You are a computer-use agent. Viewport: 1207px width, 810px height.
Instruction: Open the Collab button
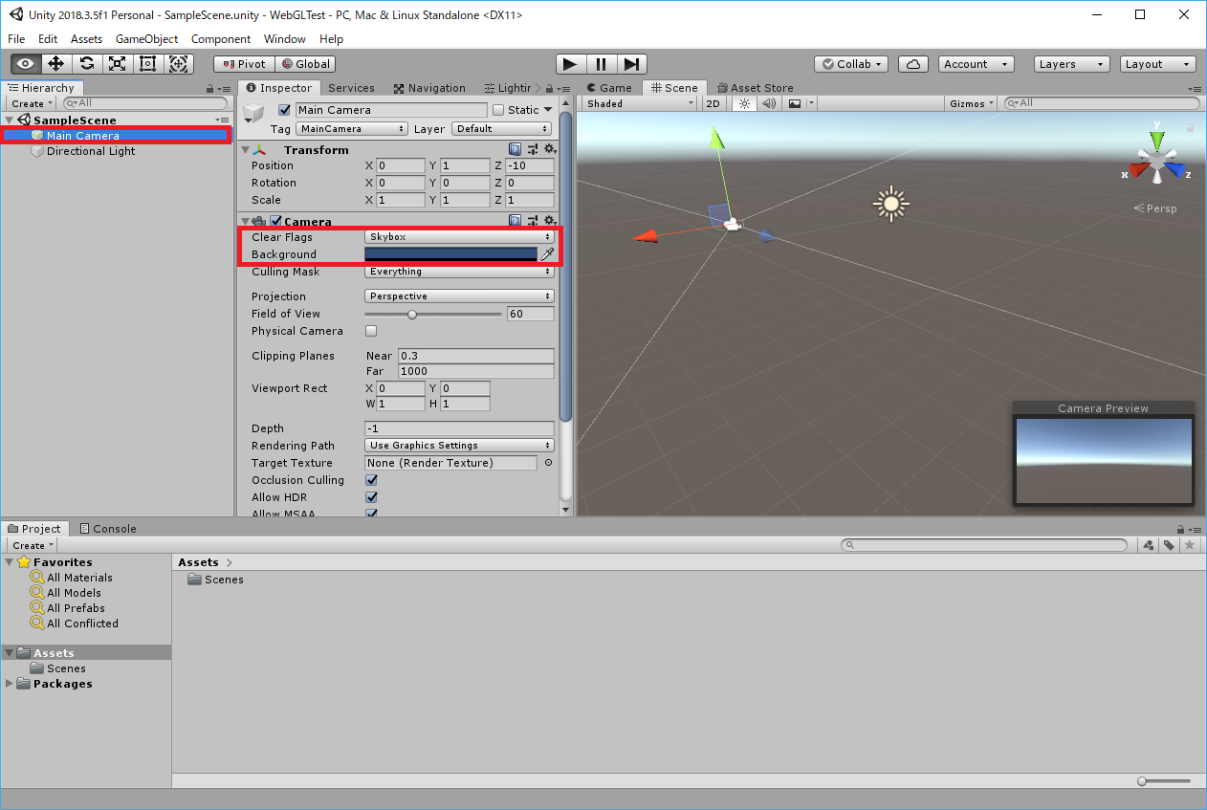point(851,64)
